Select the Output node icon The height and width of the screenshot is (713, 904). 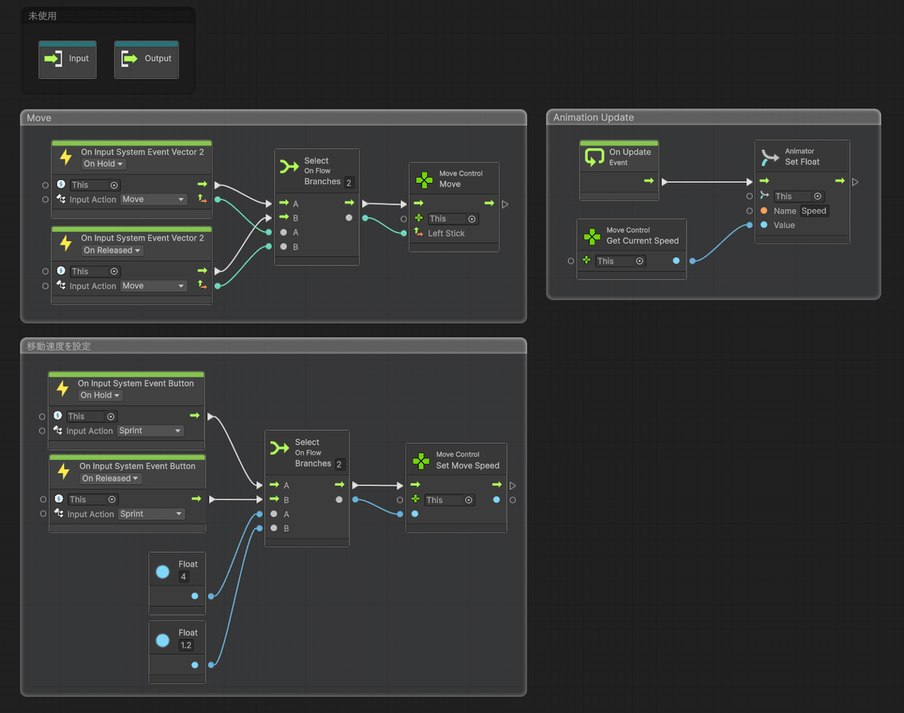click(130, 59)
